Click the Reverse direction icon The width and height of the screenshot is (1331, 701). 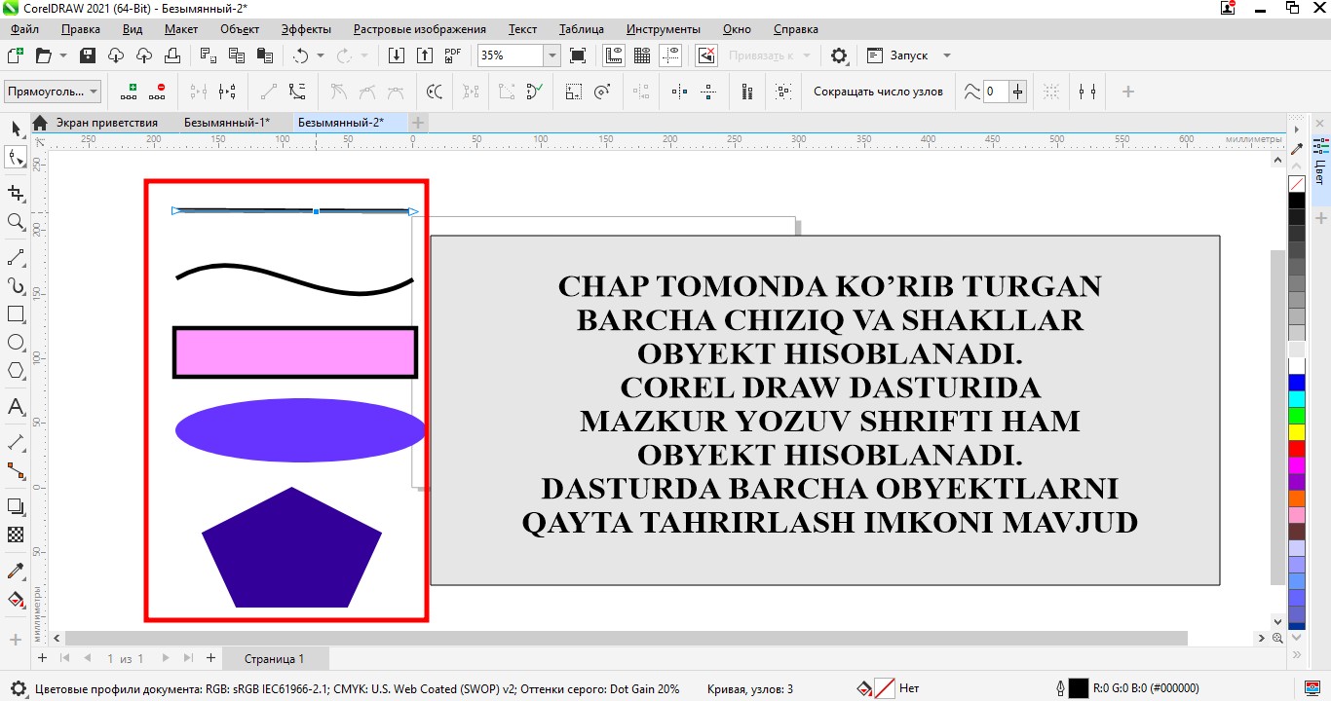click(436, 92)
